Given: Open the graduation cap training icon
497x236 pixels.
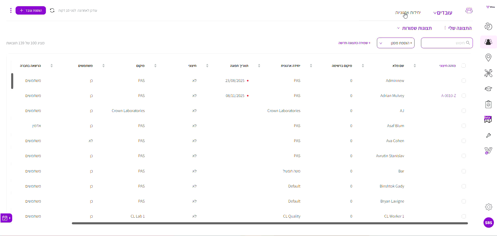Looking at the screenshot, I should click(x=488, y=89).
